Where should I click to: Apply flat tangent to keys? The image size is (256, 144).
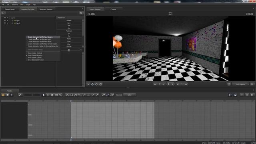[x=71, y=95]
